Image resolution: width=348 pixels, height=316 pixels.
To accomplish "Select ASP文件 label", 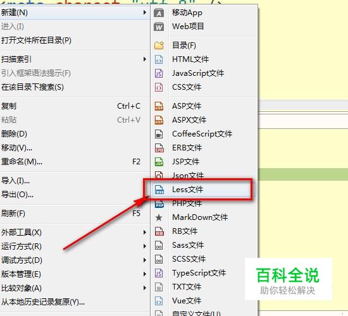I will pos(187,106).
